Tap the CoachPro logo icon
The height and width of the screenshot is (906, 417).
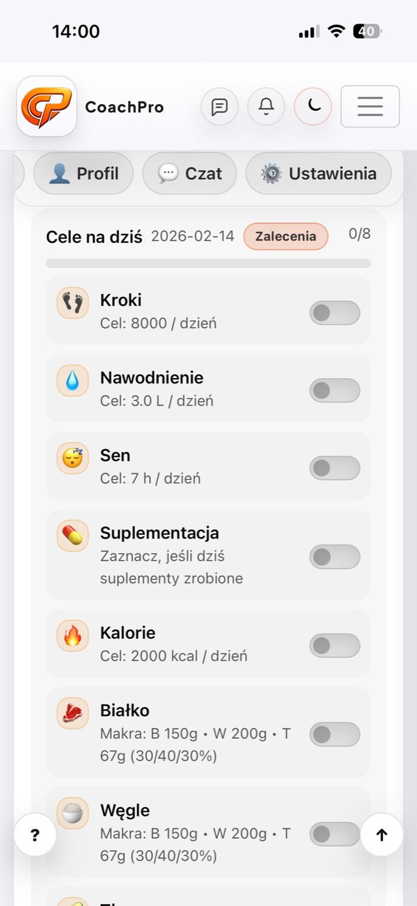coord(47,106)
